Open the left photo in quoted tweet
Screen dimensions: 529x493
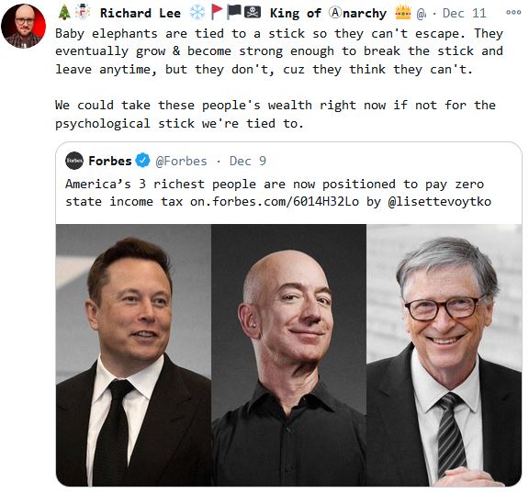[x=133, y=355]
